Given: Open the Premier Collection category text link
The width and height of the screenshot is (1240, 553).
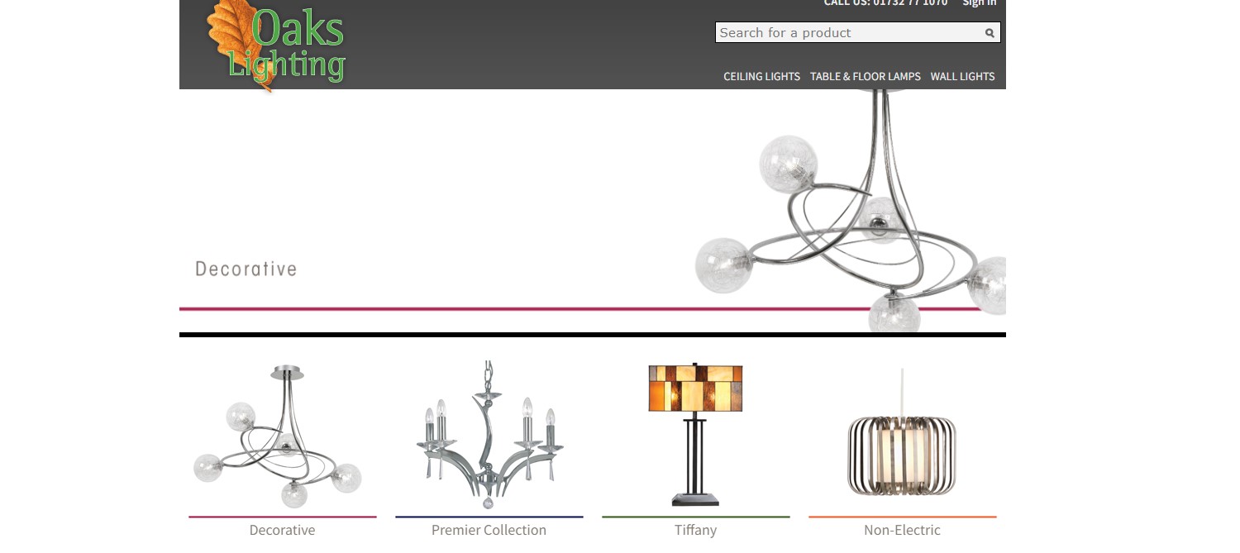Looking at the screenshot, I should 489,531.
